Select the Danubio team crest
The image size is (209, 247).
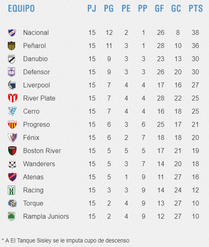tap(11, 59)
